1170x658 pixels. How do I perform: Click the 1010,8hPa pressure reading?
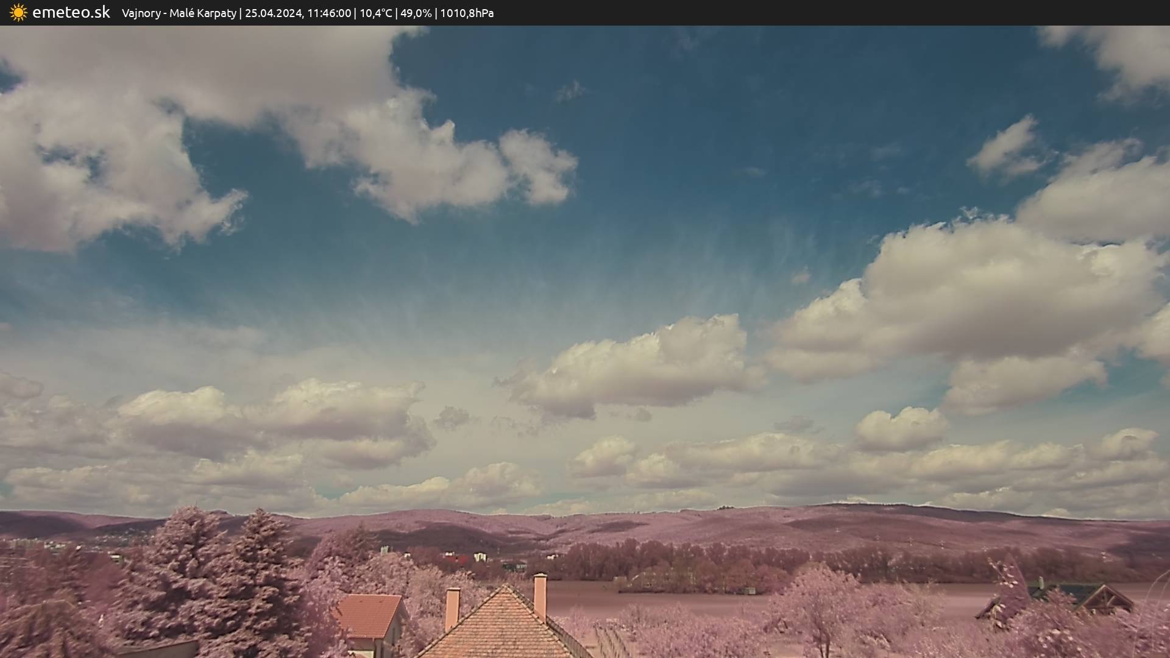tap(467, 13)
